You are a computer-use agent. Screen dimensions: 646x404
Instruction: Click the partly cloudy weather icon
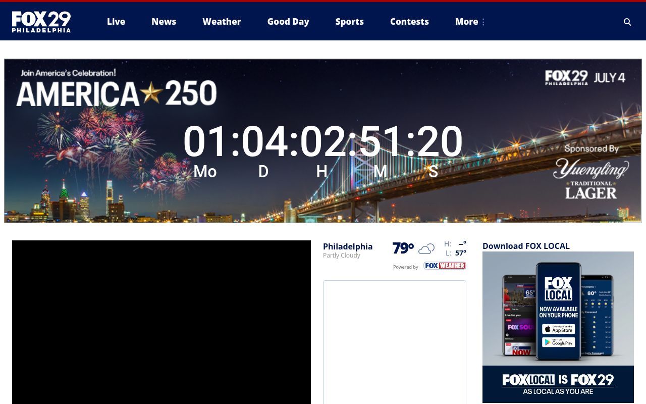[426, 248]
